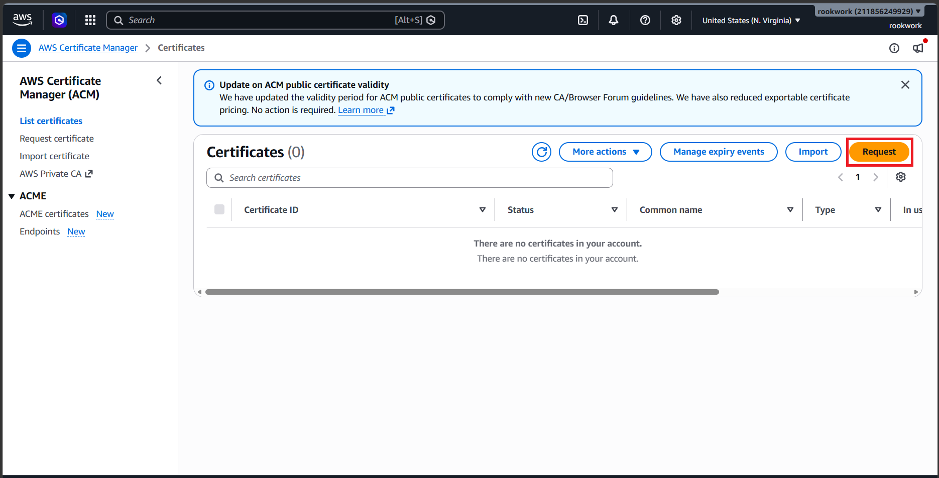Click the orange Request button
Screen dimensions: 939x478
click(x=879, y=152)
